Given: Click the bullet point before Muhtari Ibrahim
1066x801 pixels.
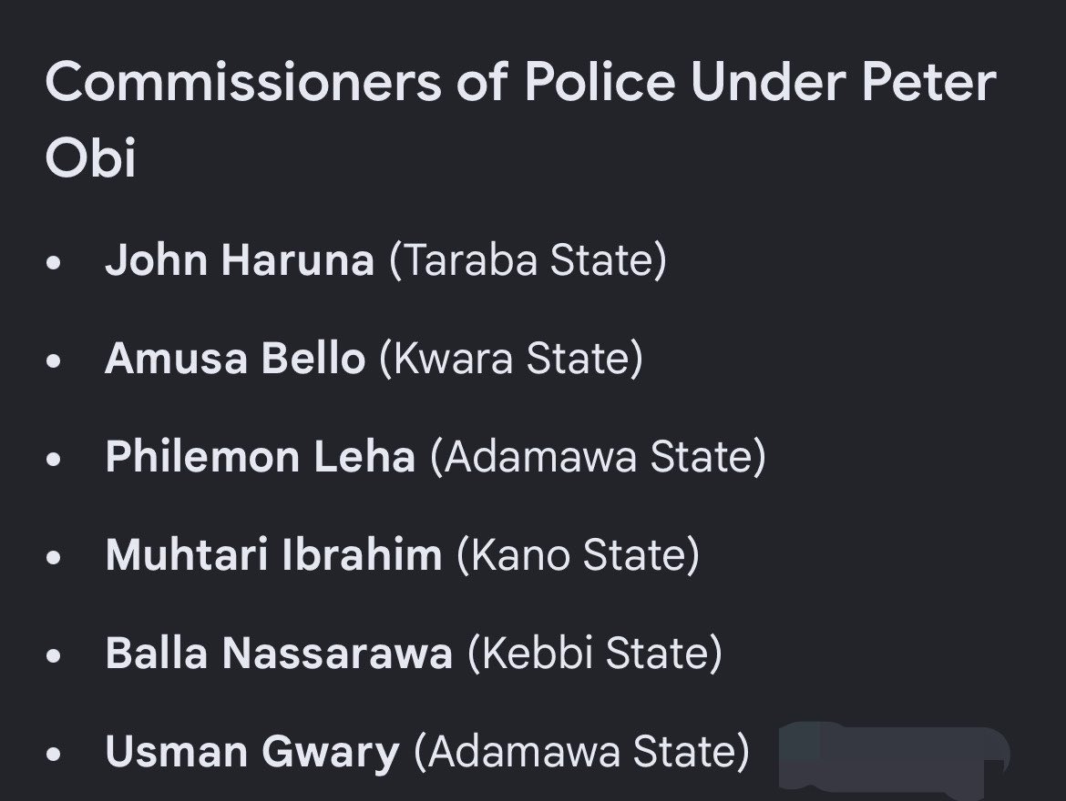Looking at the screenshot, I should pos(54,558).
